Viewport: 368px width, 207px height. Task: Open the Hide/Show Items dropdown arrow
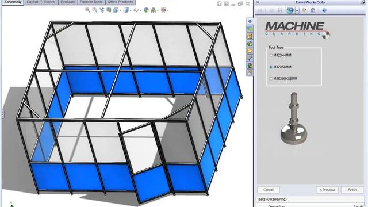[140, 10]
